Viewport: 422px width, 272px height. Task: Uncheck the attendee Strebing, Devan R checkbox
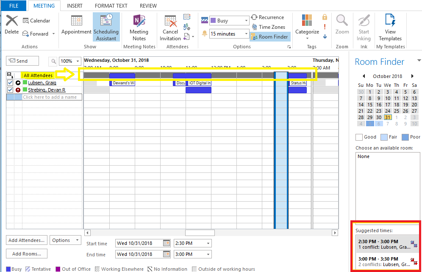coord(11,90)
